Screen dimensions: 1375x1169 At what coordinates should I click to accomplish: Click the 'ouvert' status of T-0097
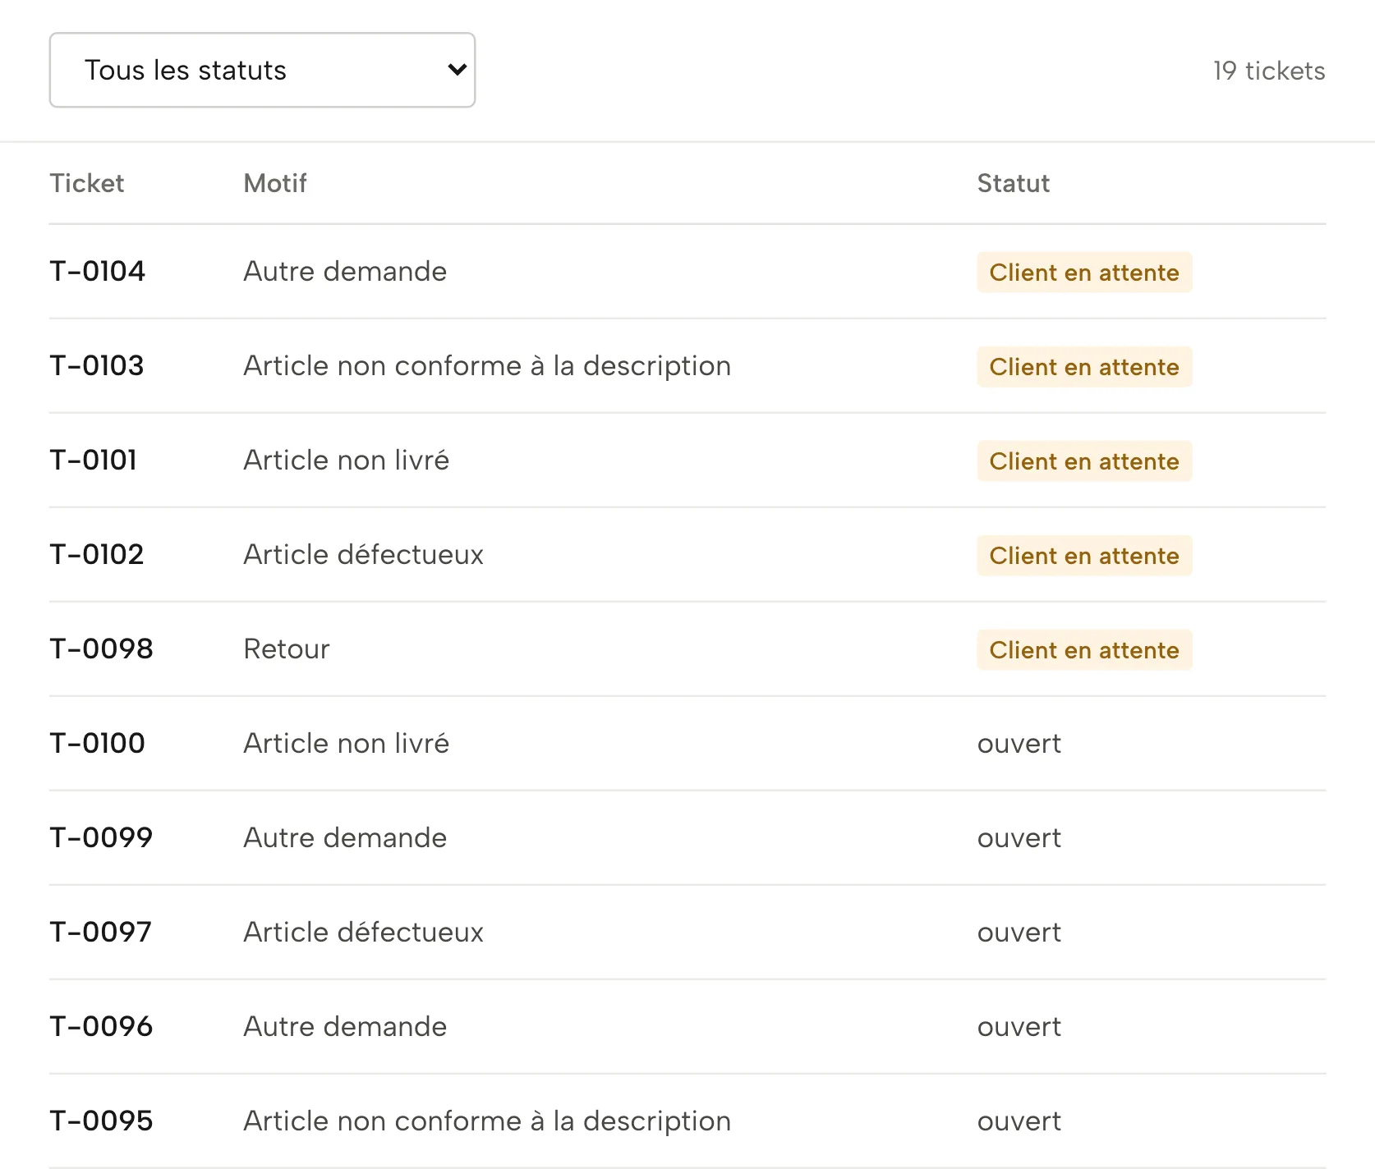point(1019,933)
